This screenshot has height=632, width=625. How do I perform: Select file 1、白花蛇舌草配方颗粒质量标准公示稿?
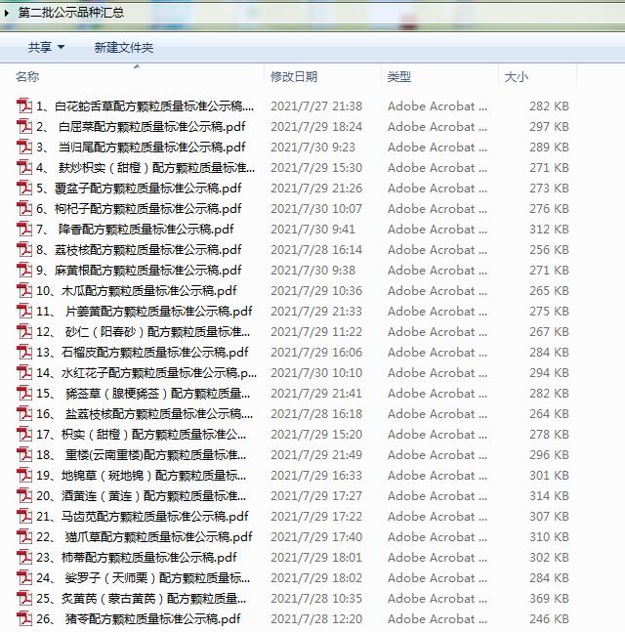pos(146,106)
